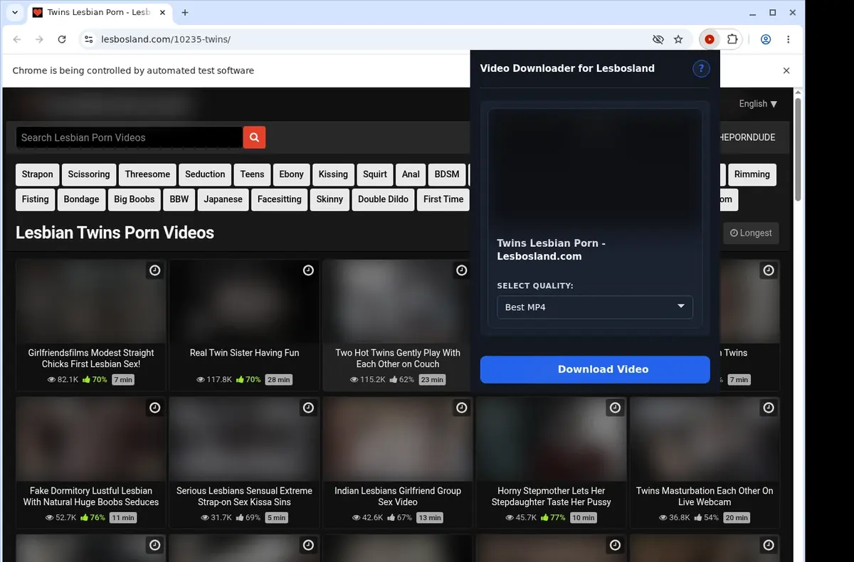This screenshot has height=562, width=854.
Task: Add Two Hot Twins video to watch later
Action: [x=462, y=270]
